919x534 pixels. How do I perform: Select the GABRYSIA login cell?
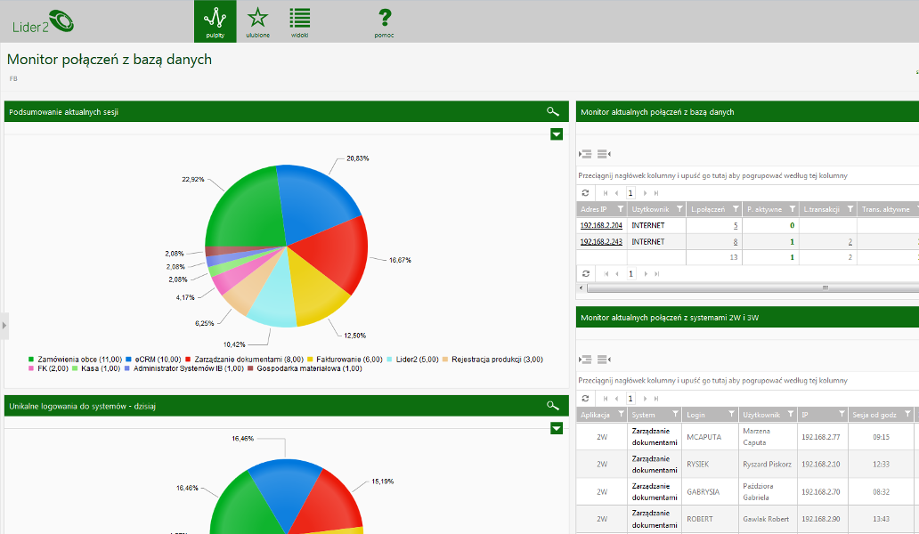tap(710, 492)
